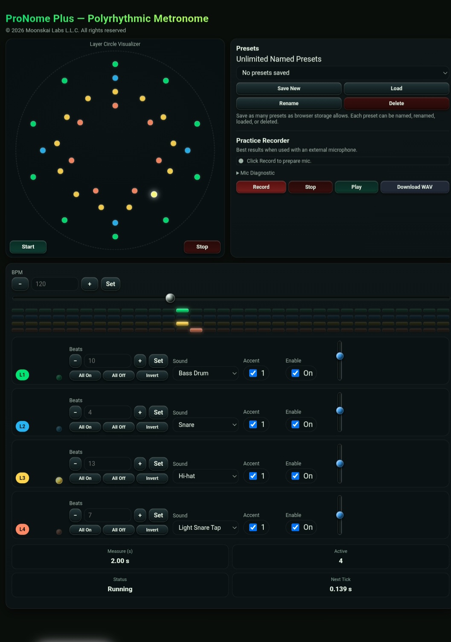Decrease BPM with the minus button

pyautogui.click(x=20, y=284)
